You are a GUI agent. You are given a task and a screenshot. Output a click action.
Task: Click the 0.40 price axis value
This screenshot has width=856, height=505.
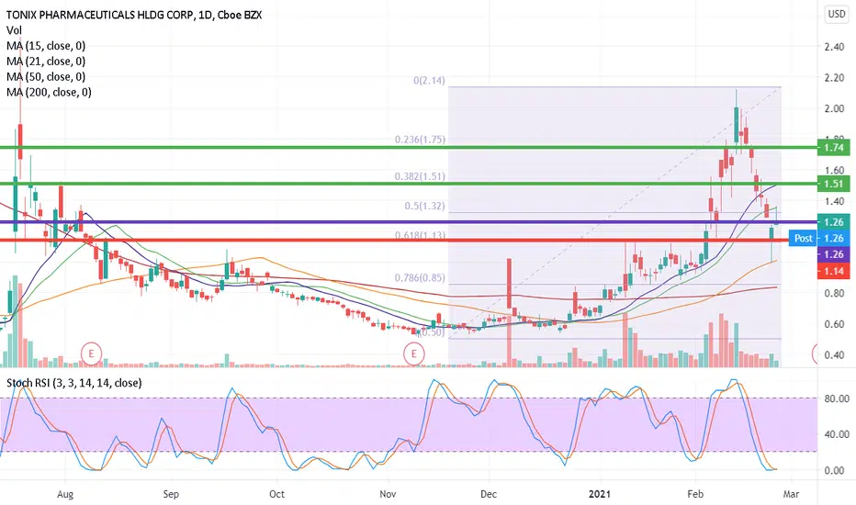[x=834, y=354]
